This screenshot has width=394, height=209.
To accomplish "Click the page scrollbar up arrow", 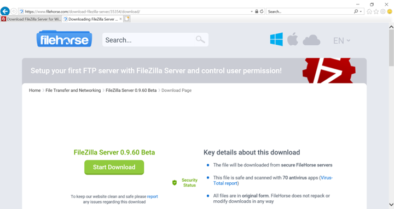I will tap(391, 27).
